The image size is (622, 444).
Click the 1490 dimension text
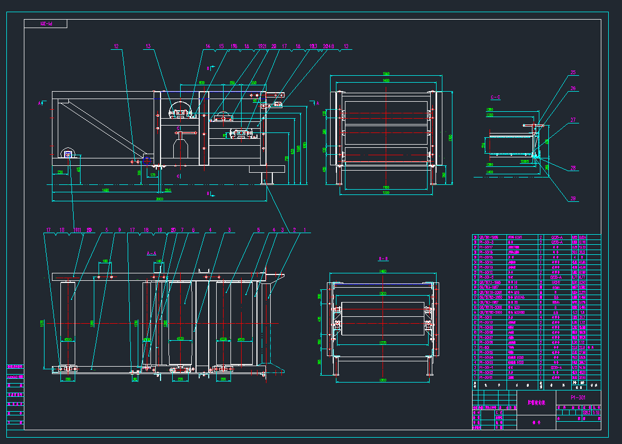[105, 190]
